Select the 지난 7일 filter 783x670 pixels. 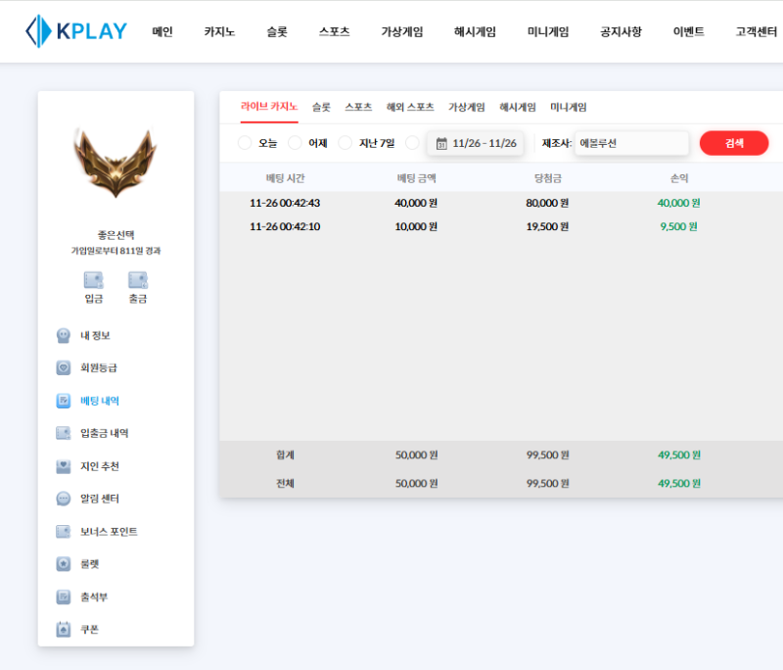(x=361, y=142)
